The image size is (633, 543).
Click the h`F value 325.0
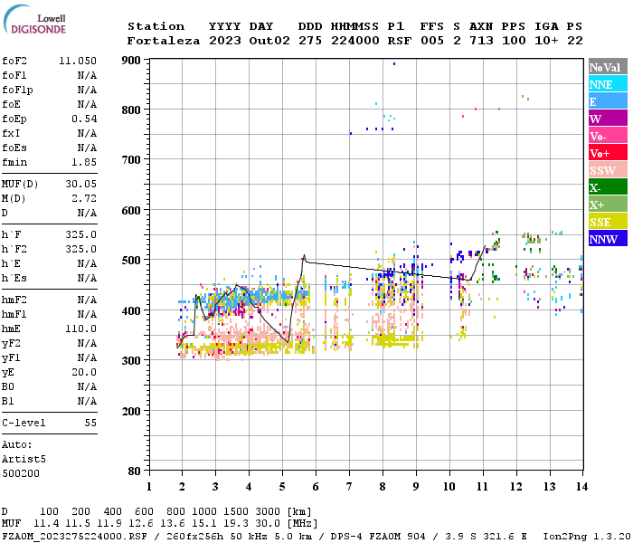click(x=81, y=234)
